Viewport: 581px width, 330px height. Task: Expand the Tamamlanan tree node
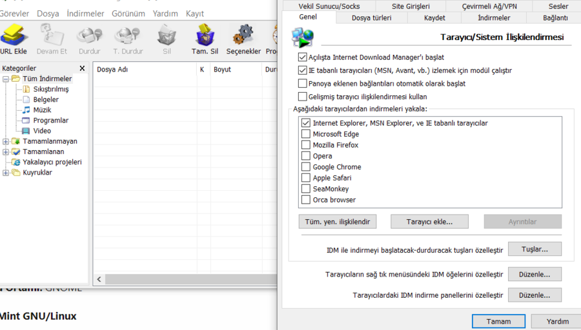pyautogui.click(x=6, y=152)
